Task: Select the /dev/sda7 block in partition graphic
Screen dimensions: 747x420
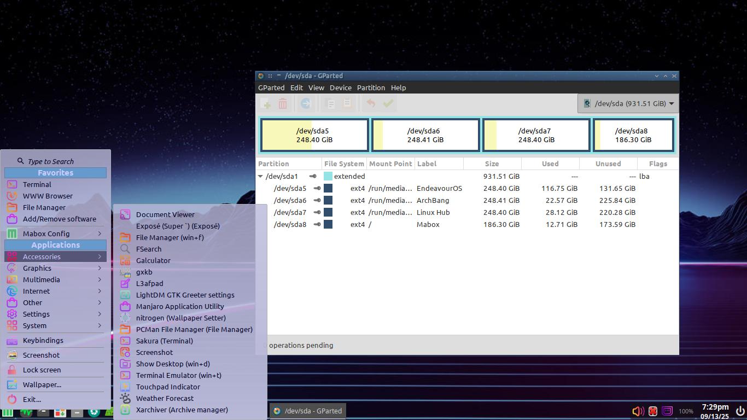Action: (536, 135)
